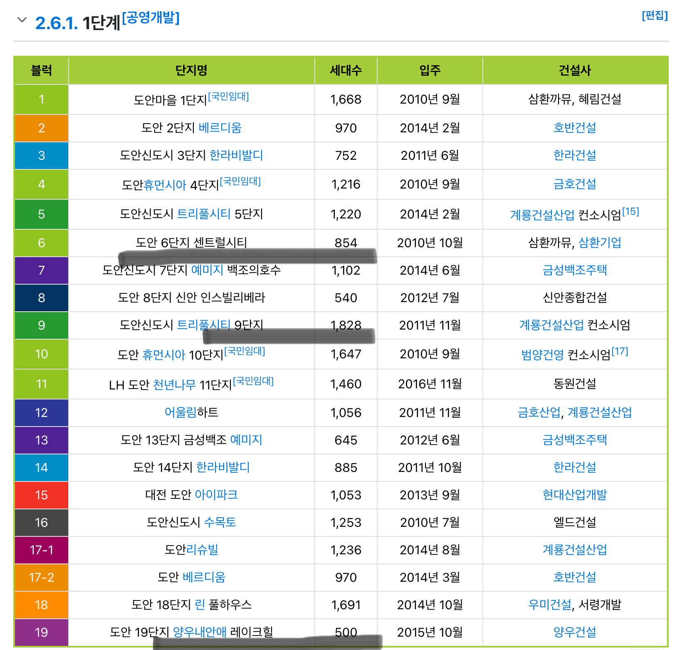
Task: Open 계룡건설산업 link in block 17-1 row
Action: point(575,550)
